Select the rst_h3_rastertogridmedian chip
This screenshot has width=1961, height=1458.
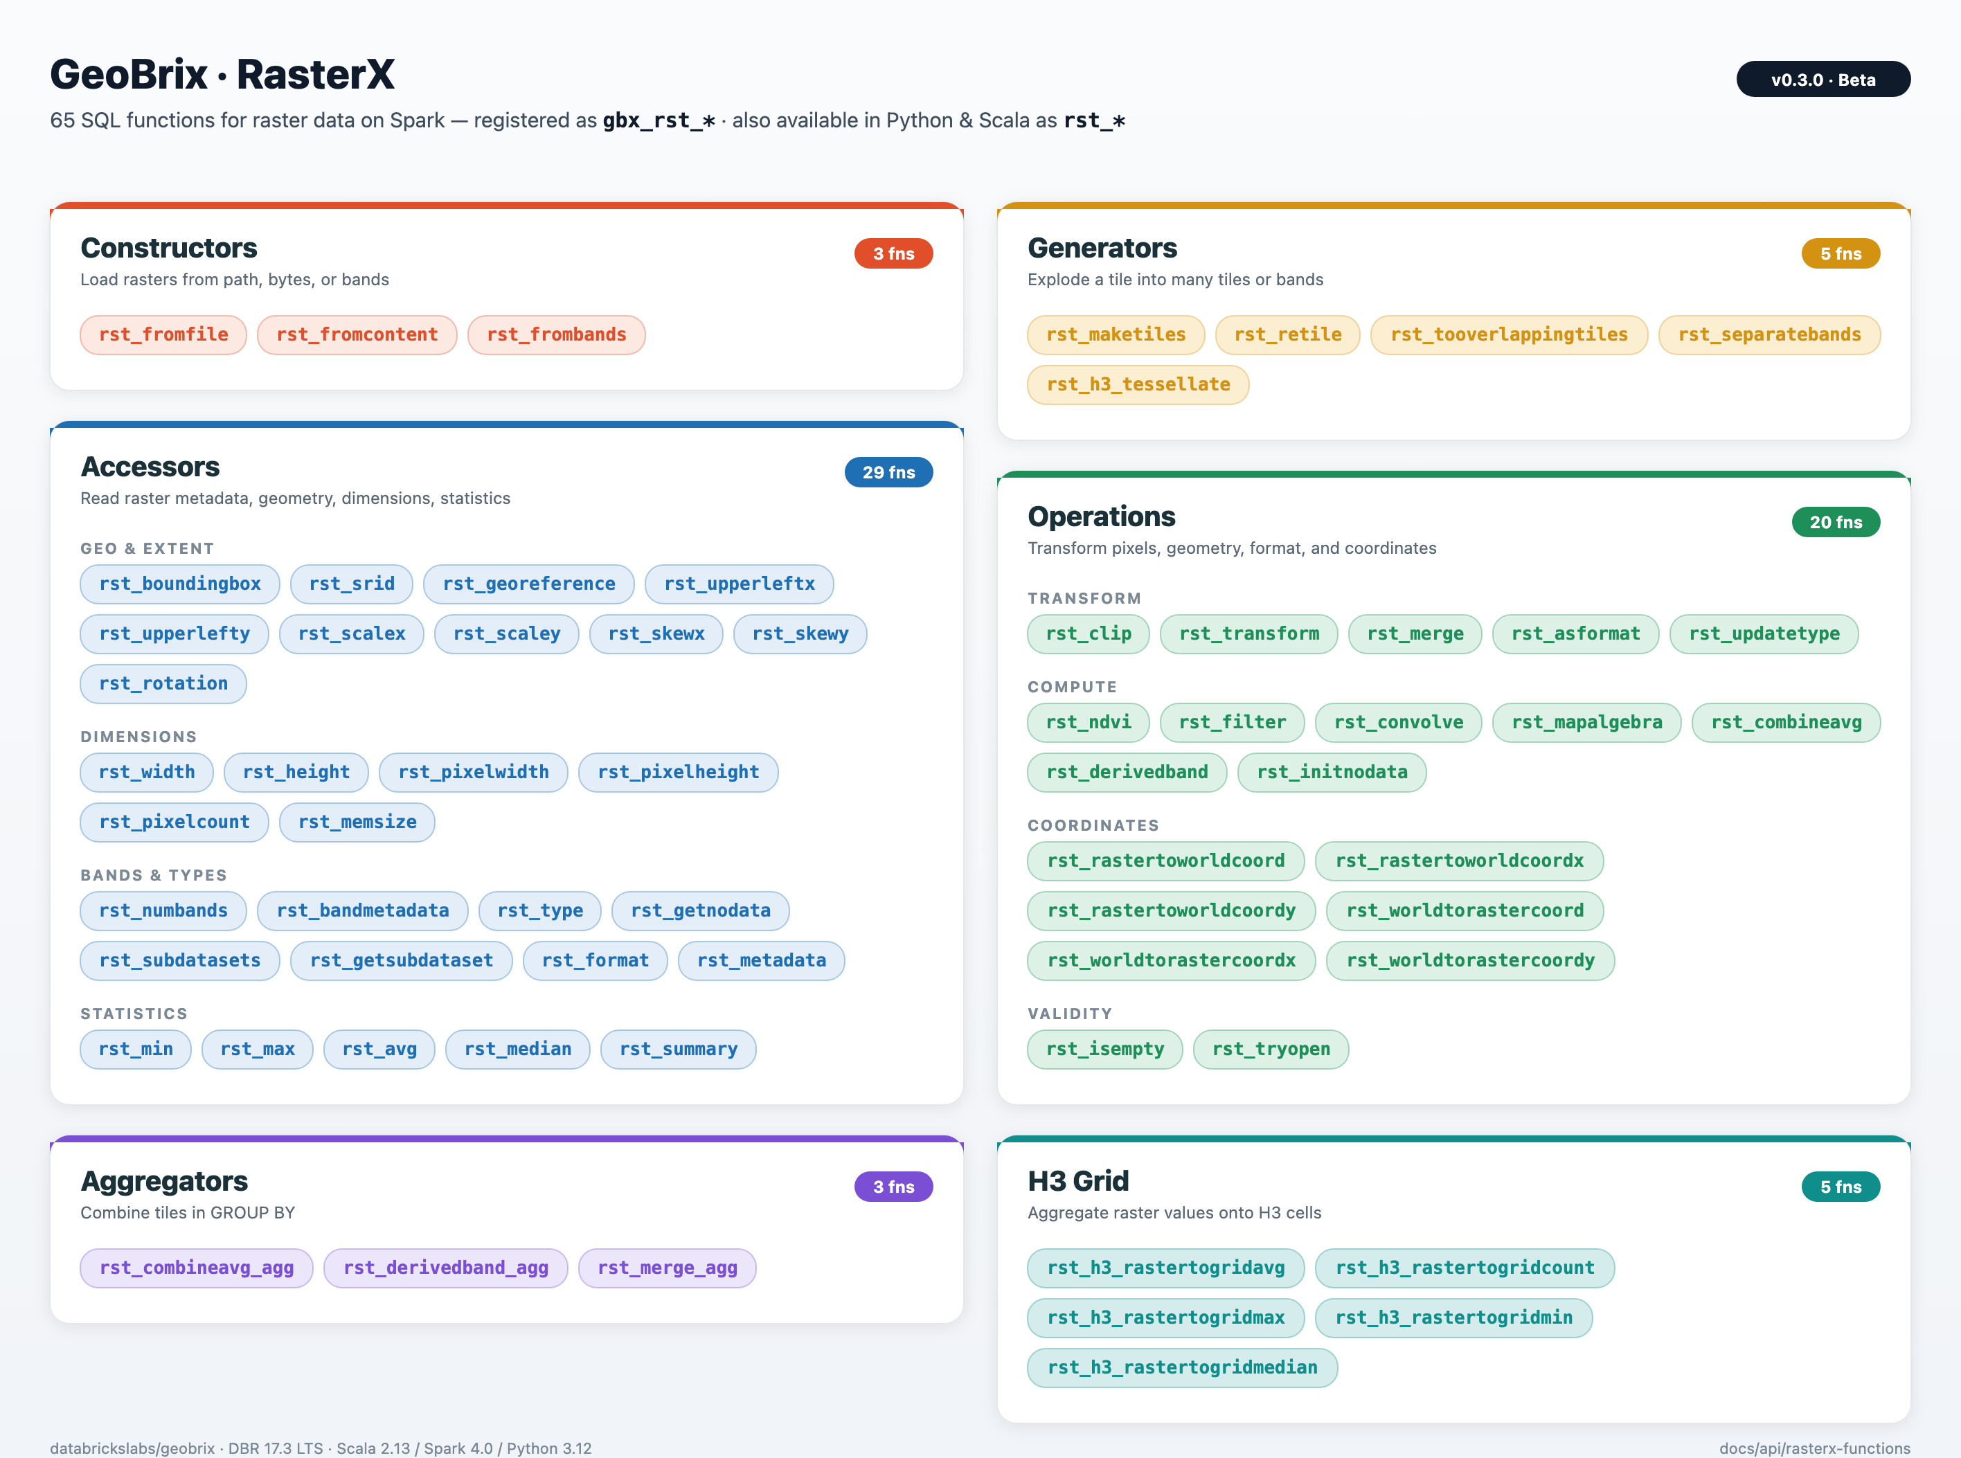coord(1183,1368)
